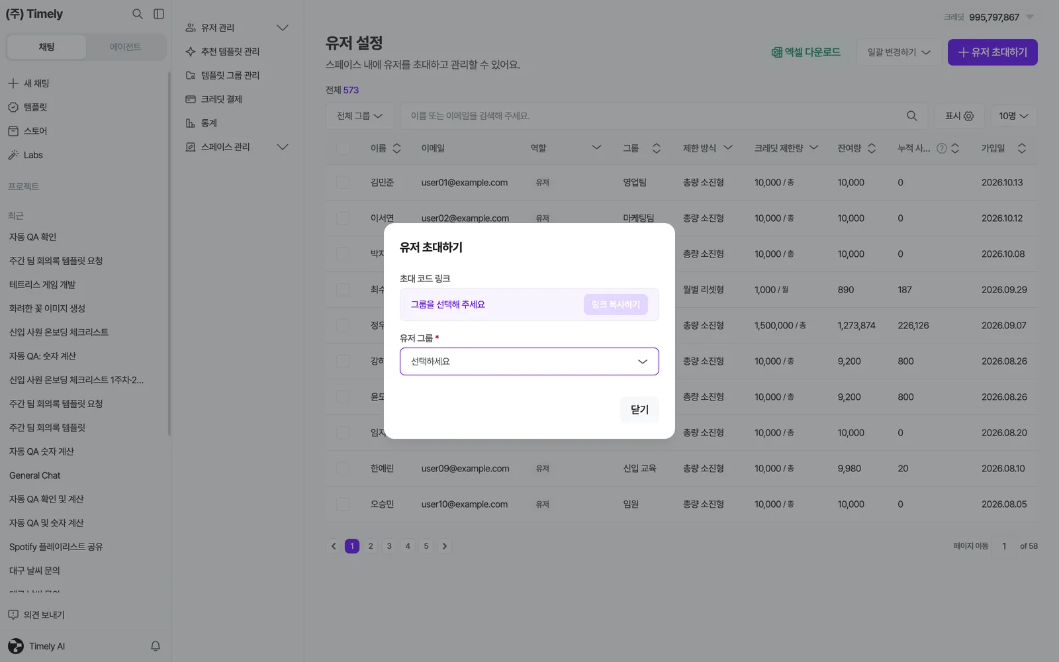Viewport: 1059px width, 662px height.
Task: Sort the table by 이름 column
Action: 396,148
